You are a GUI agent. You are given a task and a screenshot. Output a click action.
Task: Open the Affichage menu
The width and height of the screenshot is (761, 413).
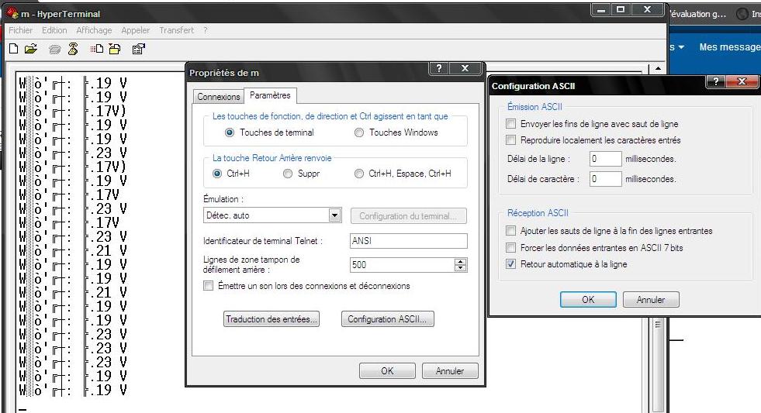[x=94, y=30]
